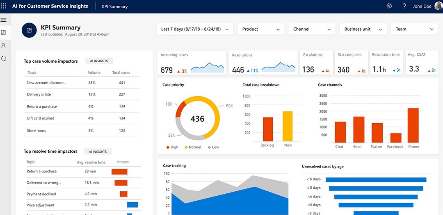Click AI Insights beside Top resolve time impactors
Image resolution: width=443 pixels, height=215 pixels.
click(x=98, y=152)
